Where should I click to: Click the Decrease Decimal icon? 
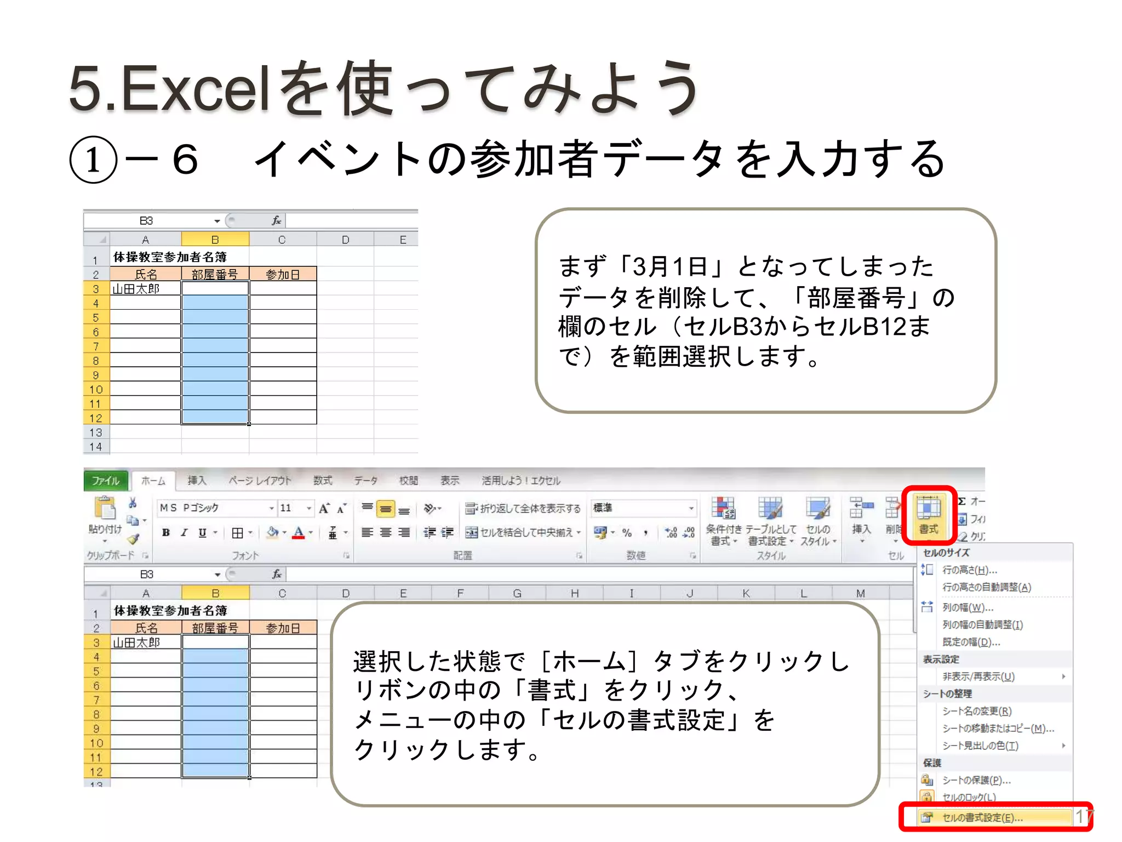[689, 533]
